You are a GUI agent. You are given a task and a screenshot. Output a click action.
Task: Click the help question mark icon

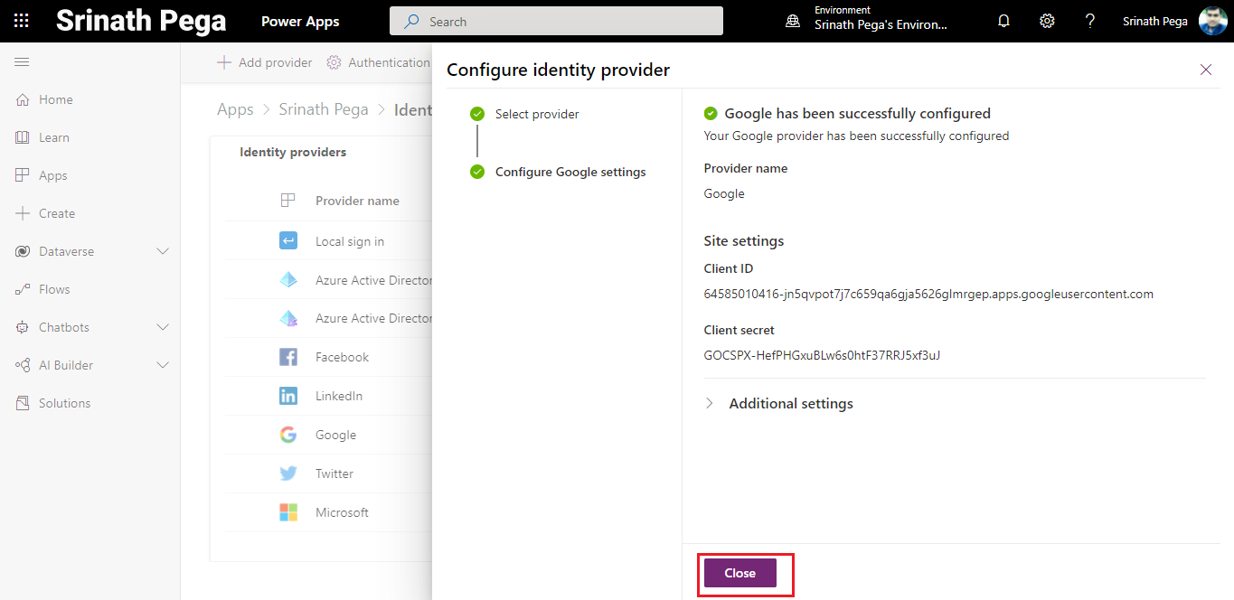(1090, 21)
